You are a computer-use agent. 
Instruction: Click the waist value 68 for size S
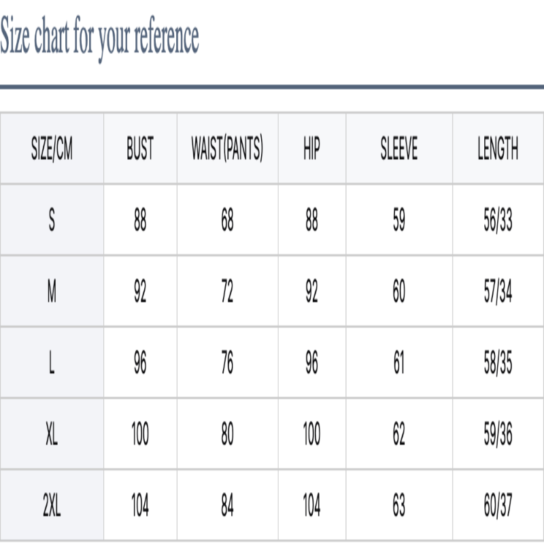(227, 220)
